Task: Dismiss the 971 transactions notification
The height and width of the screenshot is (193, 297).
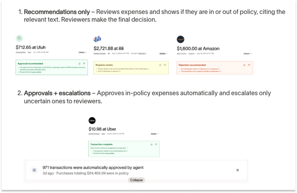Action: (238, 170)
